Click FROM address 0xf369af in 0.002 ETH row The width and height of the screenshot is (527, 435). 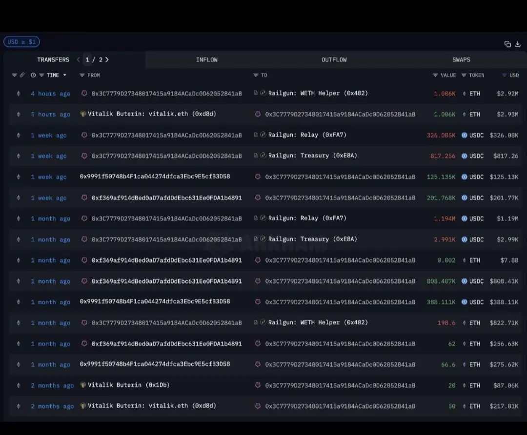tap(167, 260)
